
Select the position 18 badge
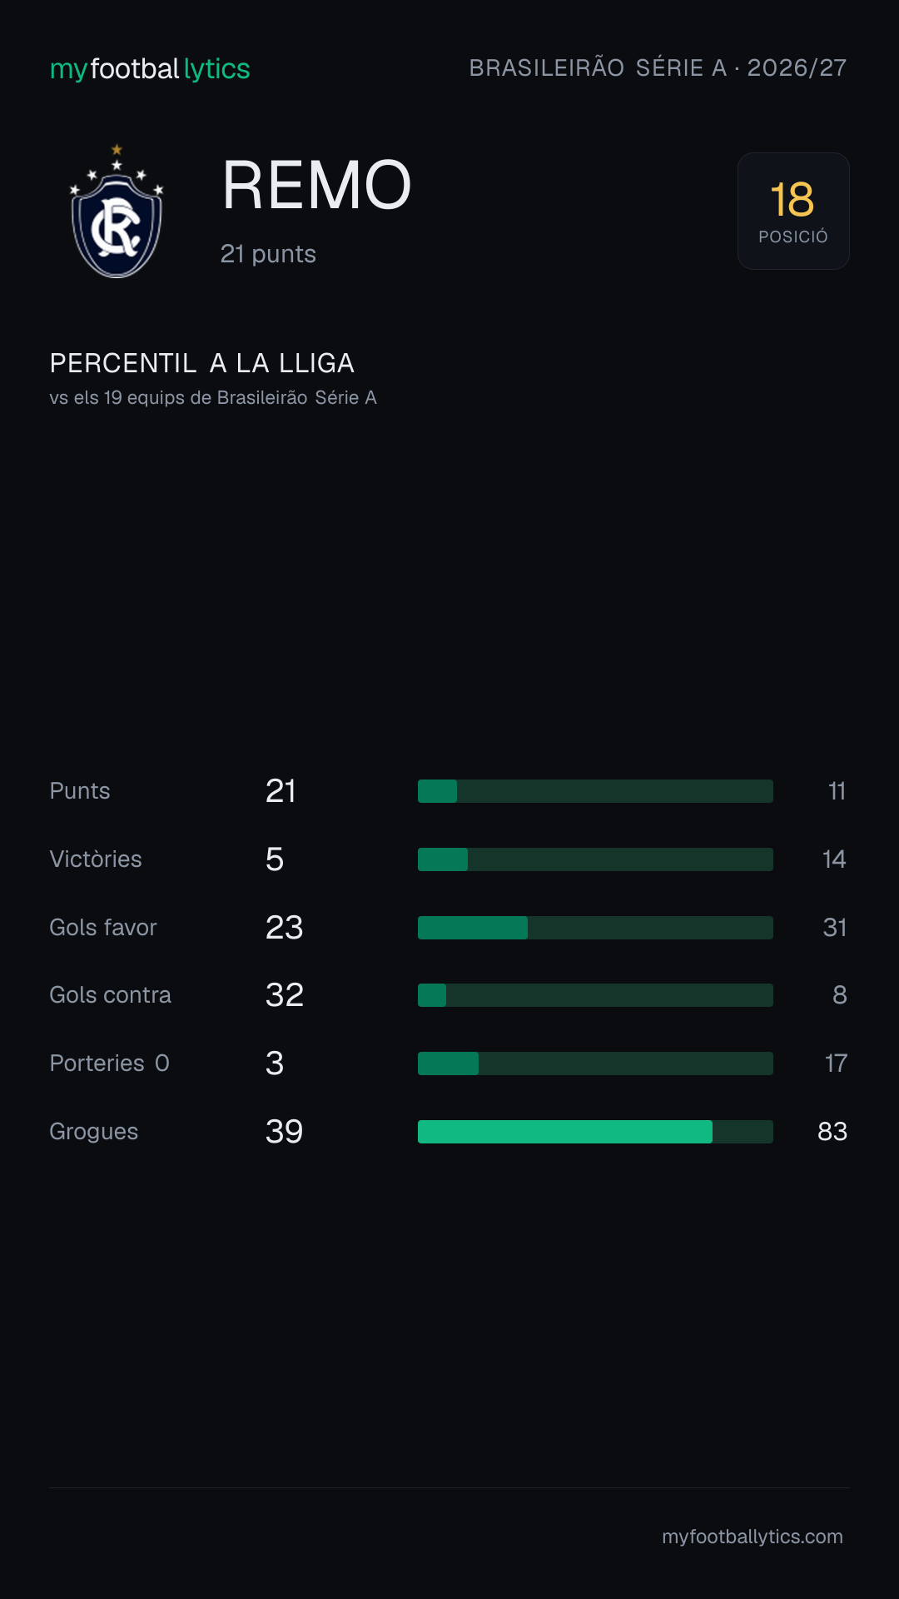click(x=793, y=211)
